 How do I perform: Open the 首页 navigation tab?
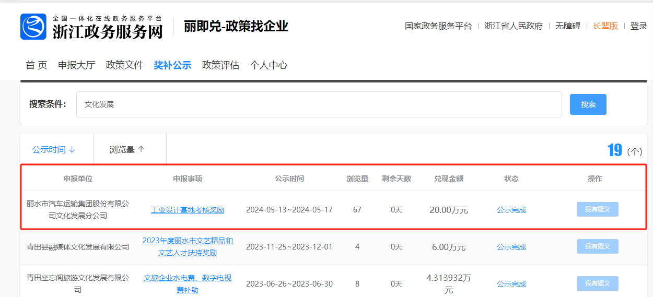[37, 65]
